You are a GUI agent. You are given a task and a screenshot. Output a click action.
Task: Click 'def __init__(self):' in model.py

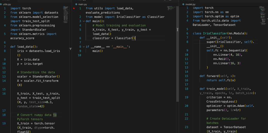pyautogui.click(x=216, y=38)
